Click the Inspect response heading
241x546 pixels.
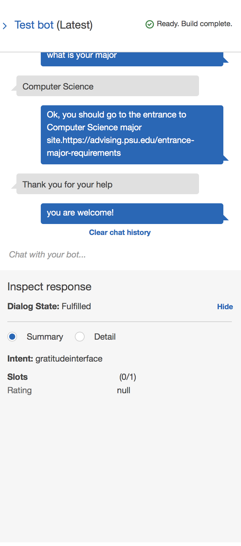click(49, 287)
